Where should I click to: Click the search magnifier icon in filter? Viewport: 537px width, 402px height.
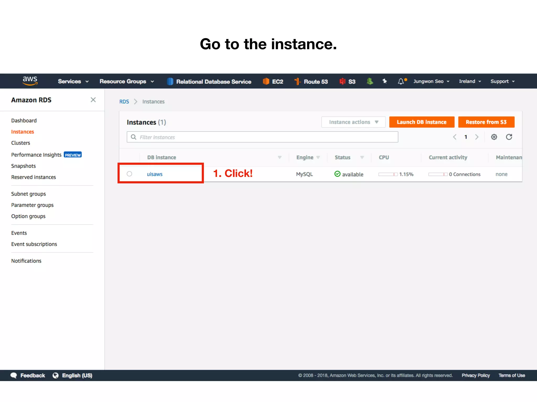[x=133, y=137]
